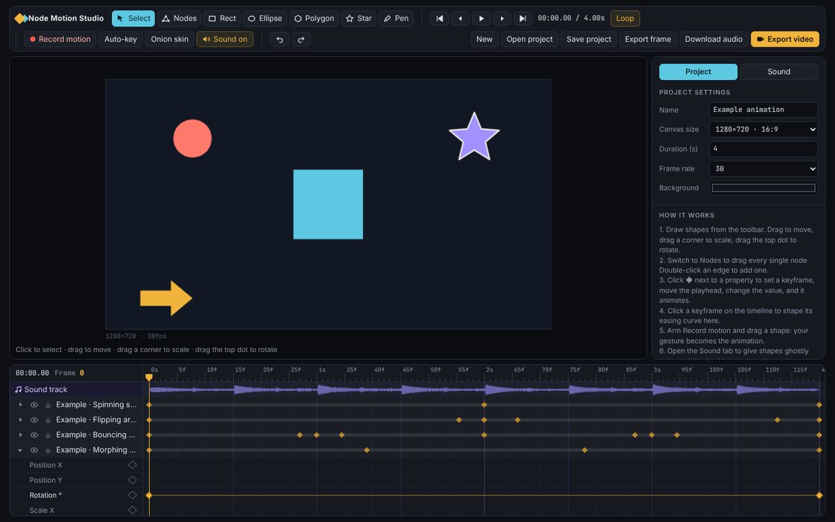Toggle Record motion mode
This screenshot has width=835, height=522.
tap(61, 39)
